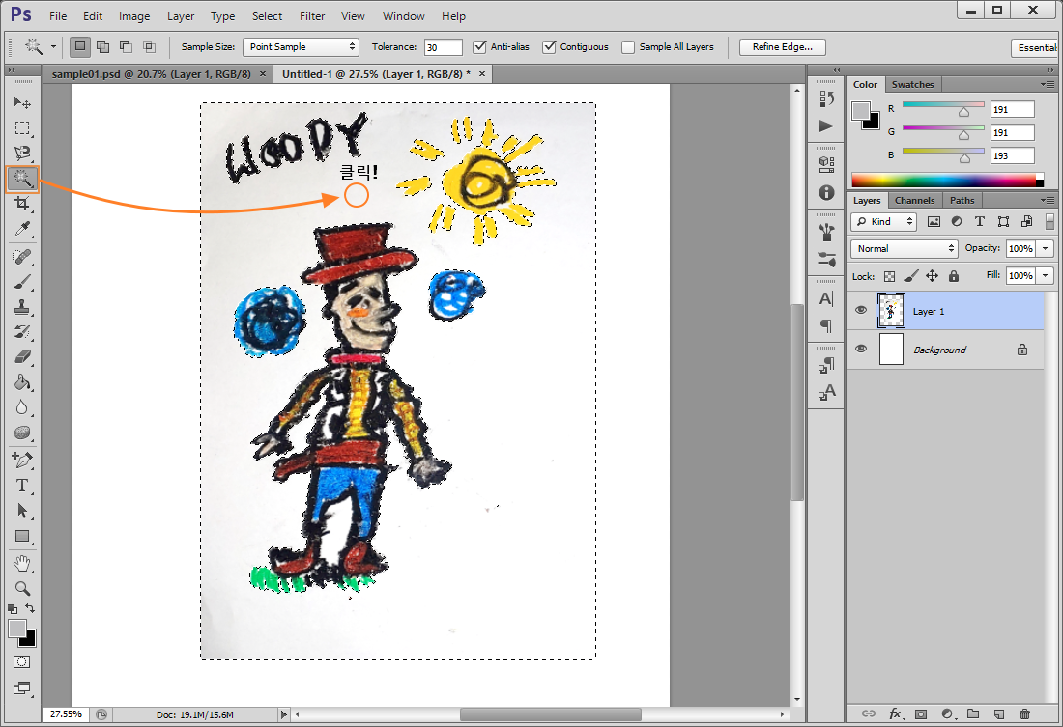
Task: Add a layer style (fx)
Action: (896, 713)
